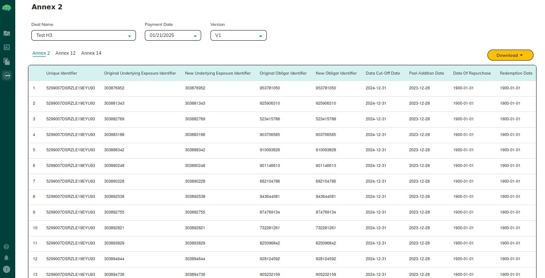Image resolution: width=545 pixels, height=278 pixels.
Task: Click the Redemption Date column header
Action: (x=516, y=73)
